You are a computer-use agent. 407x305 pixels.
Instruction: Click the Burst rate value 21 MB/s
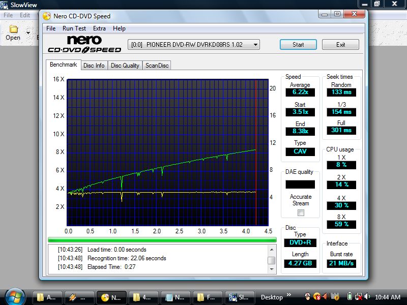click(x=341, y=263)
